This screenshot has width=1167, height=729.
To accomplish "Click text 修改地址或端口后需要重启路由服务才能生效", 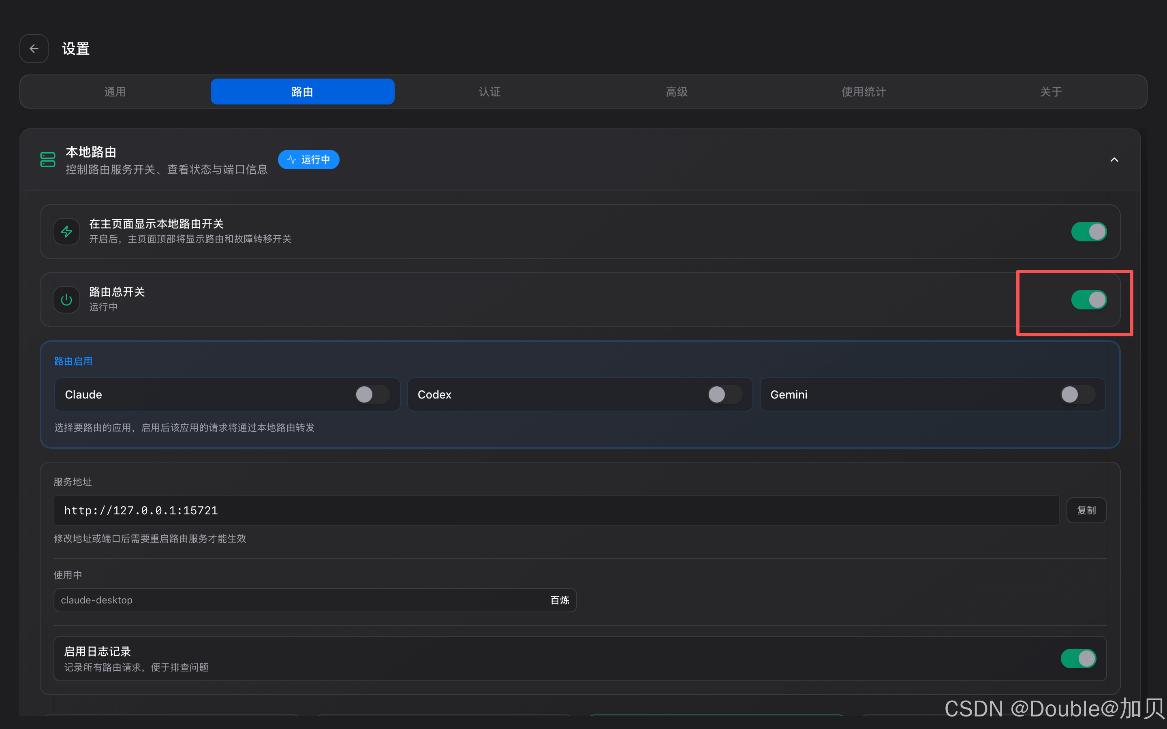I will 150,539.
